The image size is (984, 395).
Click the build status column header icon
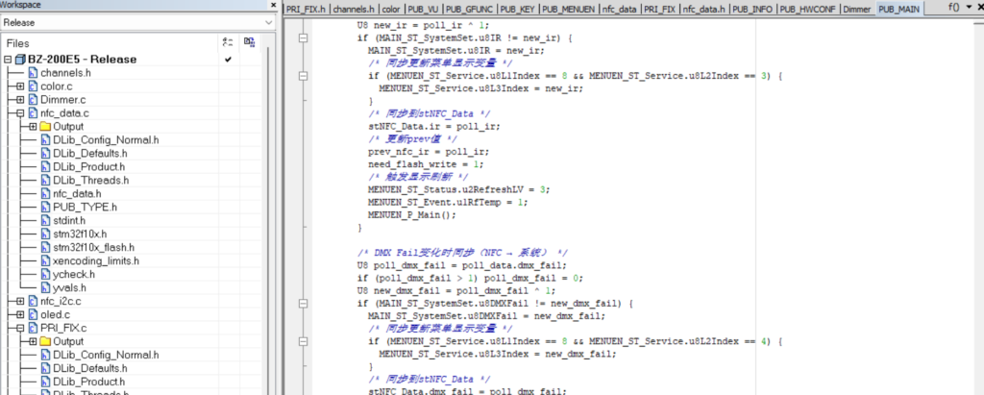pos(249,42)
